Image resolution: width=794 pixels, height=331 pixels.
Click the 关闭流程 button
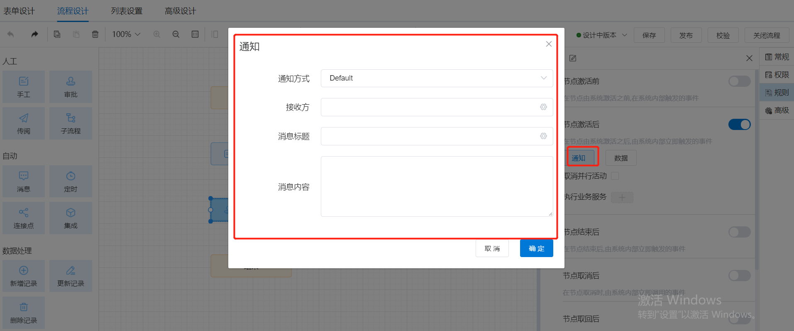[x=767, y=35]
